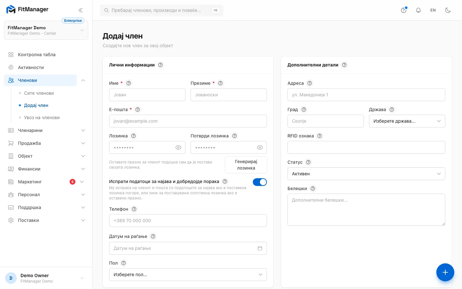Image resolution: width=462 pixels, height=289 pixels.
Task: Open the Изберете држава dropdown
Action: click(x=407, y=121)
